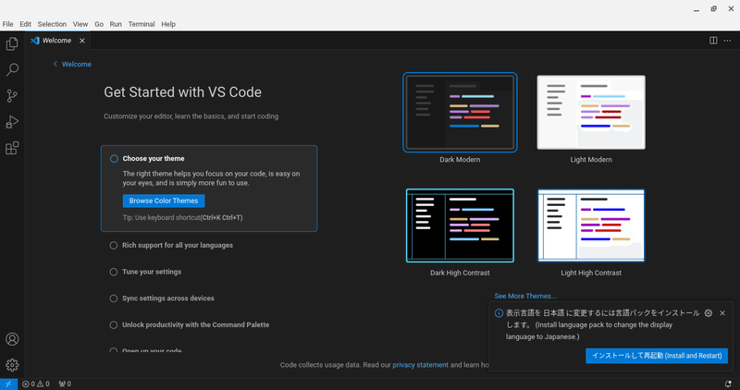
Task: Toggle the Rich support for languages step circle
Action: click(114, 245)
